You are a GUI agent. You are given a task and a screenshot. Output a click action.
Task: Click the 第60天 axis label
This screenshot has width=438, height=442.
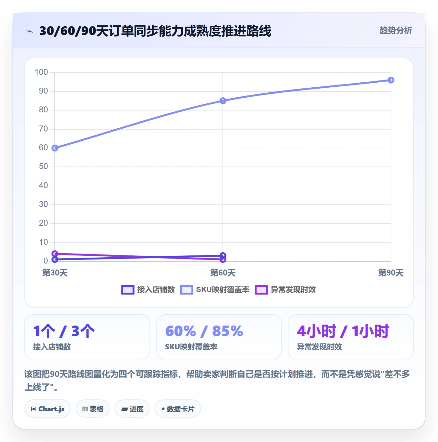[x=223, y=273]
